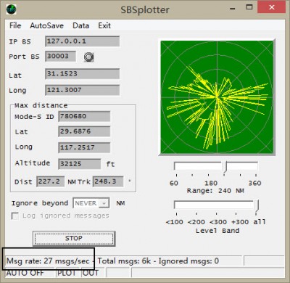Enable Log ignored messages checkbox
The image size is (290, 283).
[x=15, y=216]
